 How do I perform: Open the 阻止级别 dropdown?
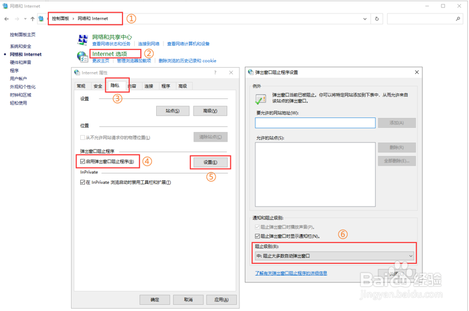click(x=334, y=256)
